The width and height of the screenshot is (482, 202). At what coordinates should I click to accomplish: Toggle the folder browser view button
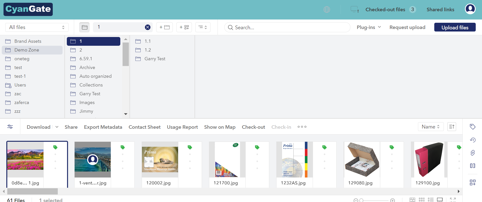point(84,27)
